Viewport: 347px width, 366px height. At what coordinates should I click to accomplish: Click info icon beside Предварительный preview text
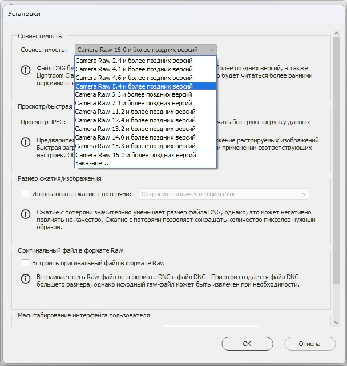coord(26,142)
